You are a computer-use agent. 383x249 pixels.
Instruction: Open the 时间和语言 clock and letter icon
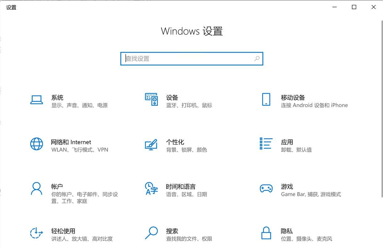(151, 188)
